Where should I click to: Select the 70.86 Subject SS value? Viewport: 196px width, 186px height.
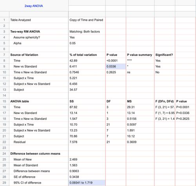[87, 136]
